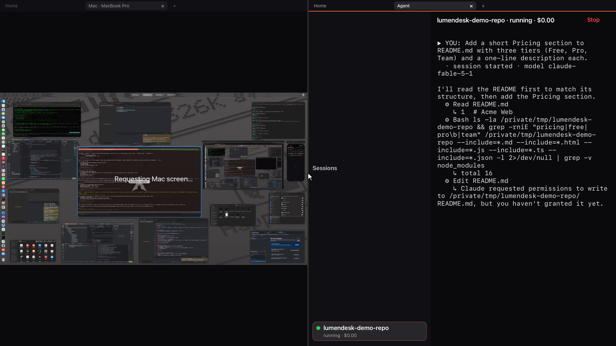Click the 'total 16' output line
The width and height of the screenshot is (616, 346).
(x=473, y=173)
